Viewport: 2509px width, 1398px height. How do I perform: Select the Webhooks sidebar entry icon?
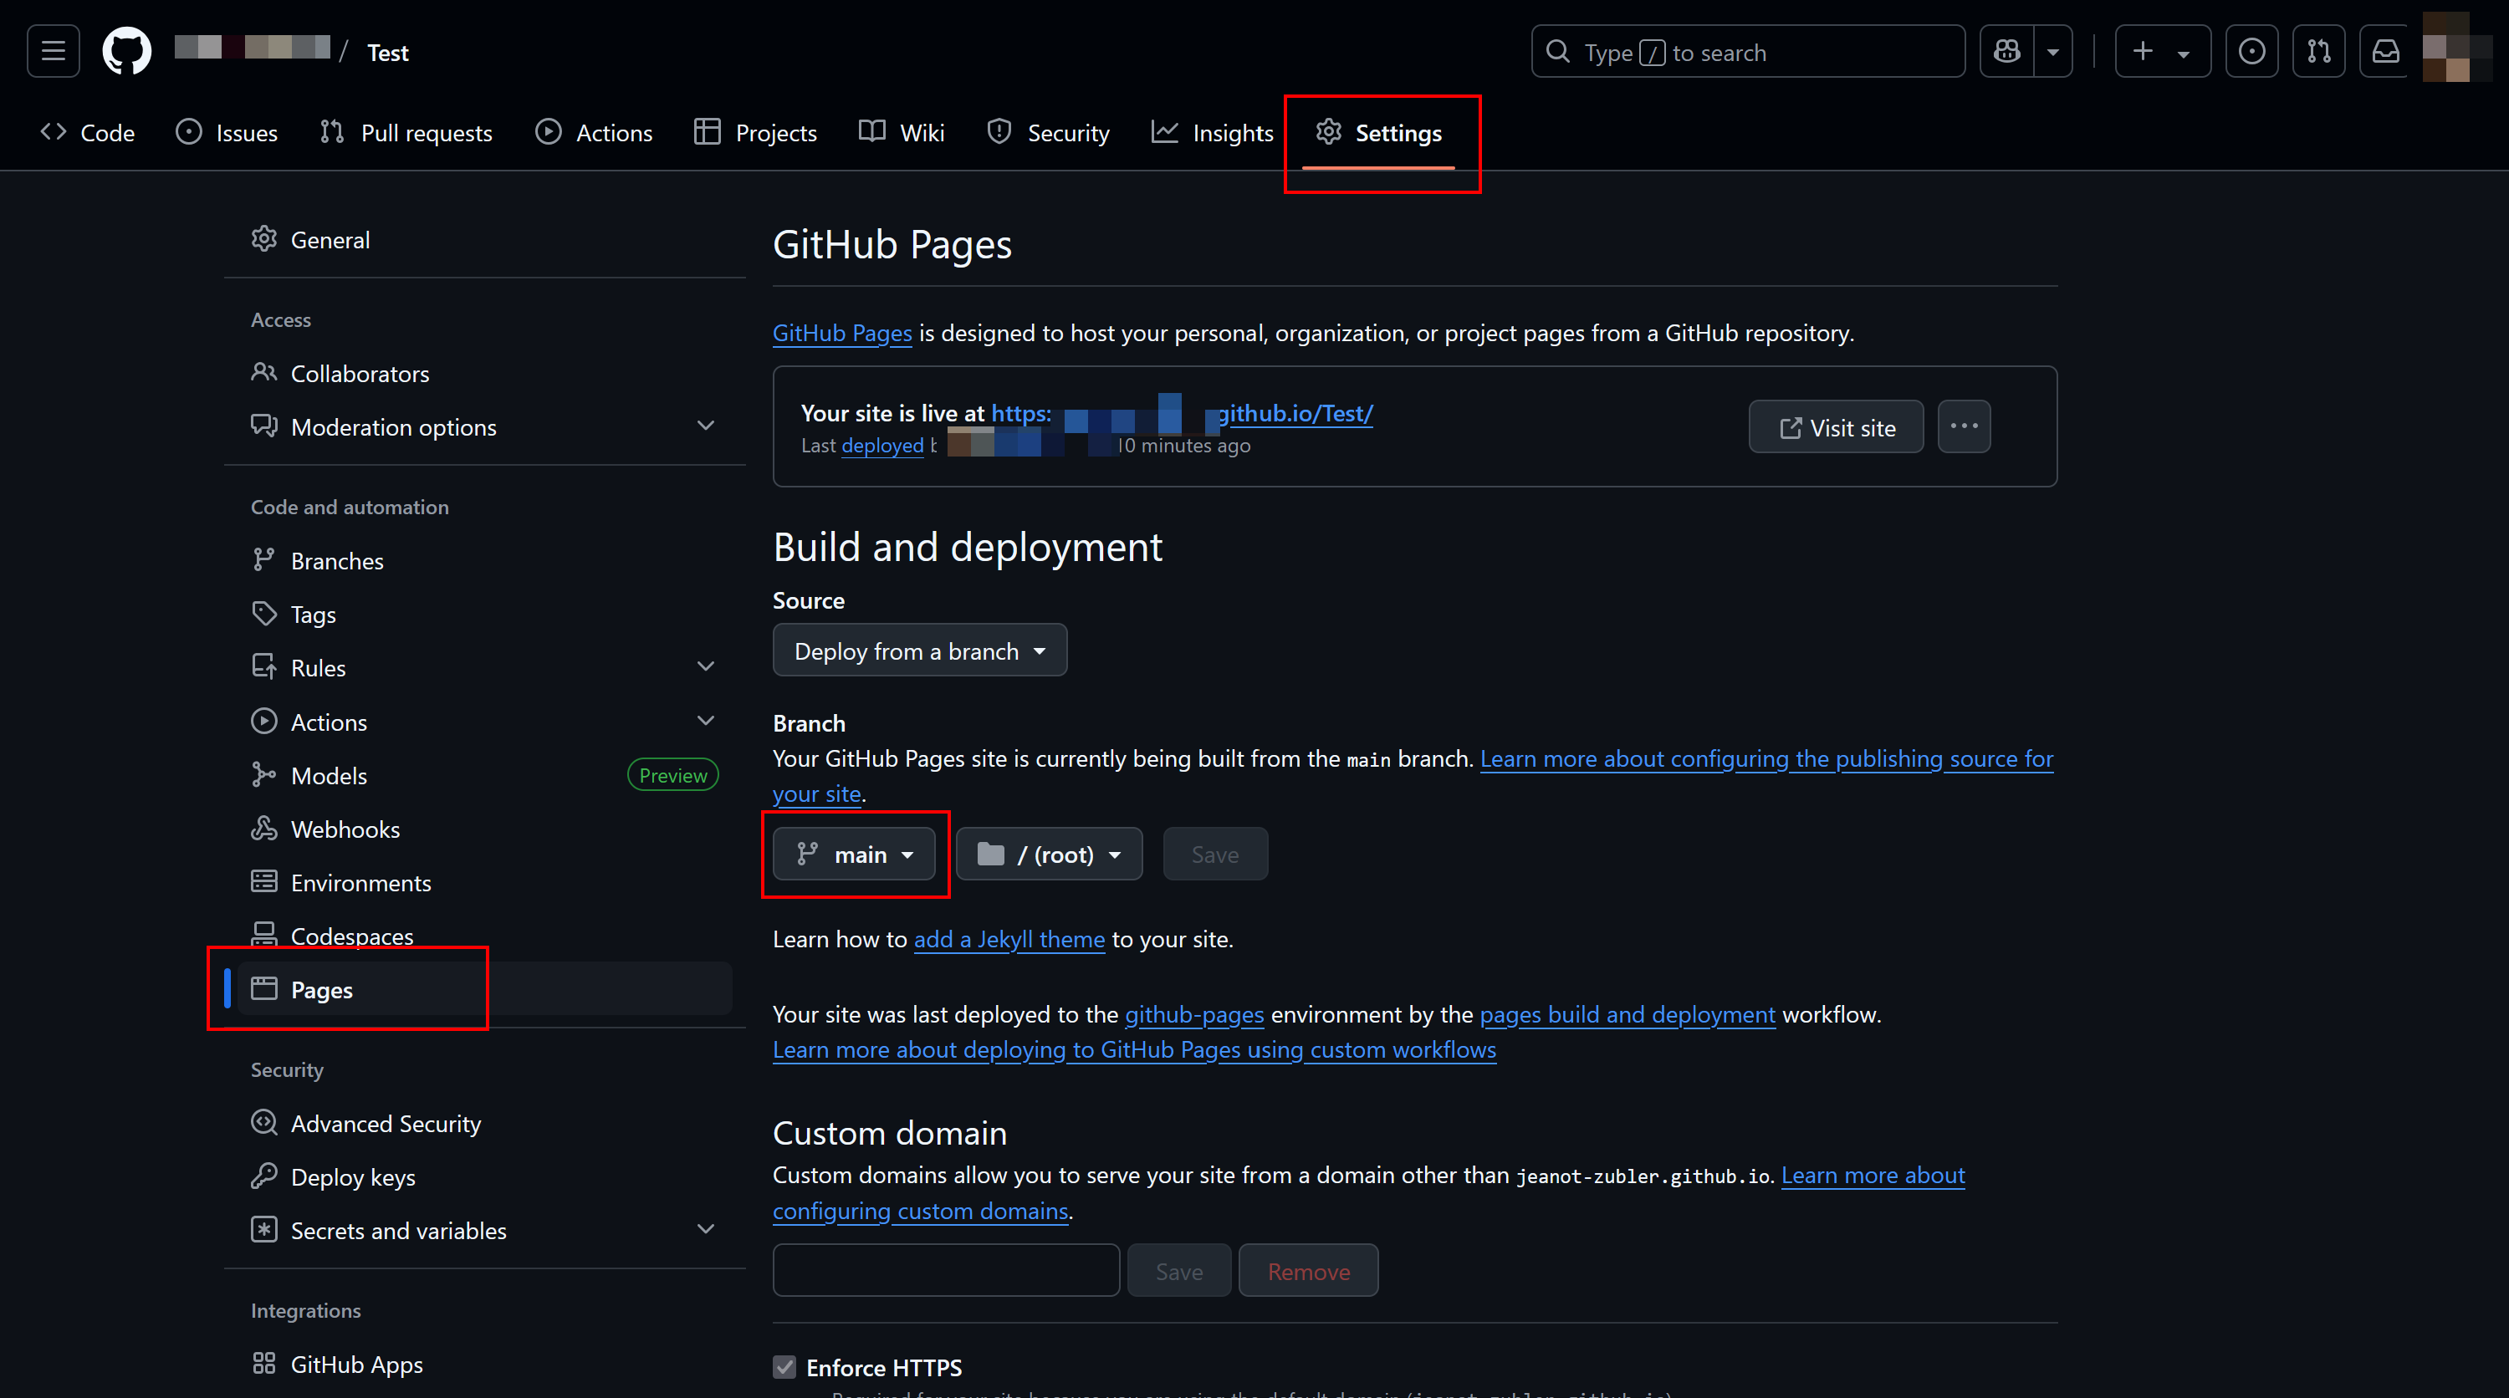click(x=265, y=829)
